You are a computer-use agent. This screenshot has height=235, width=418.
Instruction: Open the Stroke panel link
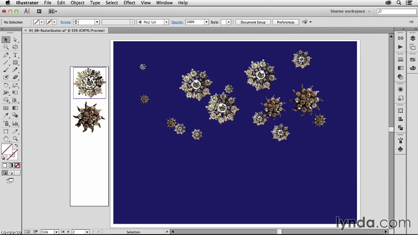(x=66, y=22)
